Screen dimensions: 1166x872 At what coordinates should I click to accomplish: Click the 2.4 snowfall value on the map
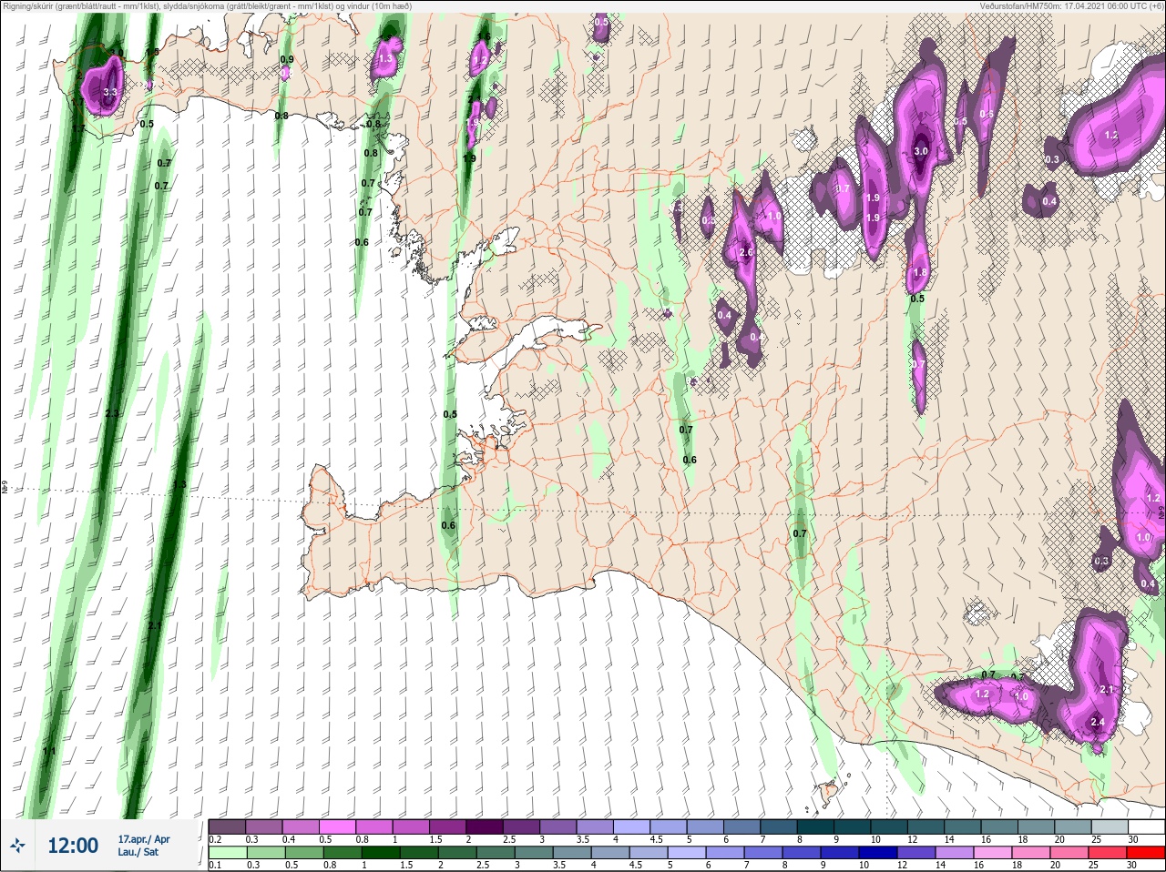tap(1098, 723)
